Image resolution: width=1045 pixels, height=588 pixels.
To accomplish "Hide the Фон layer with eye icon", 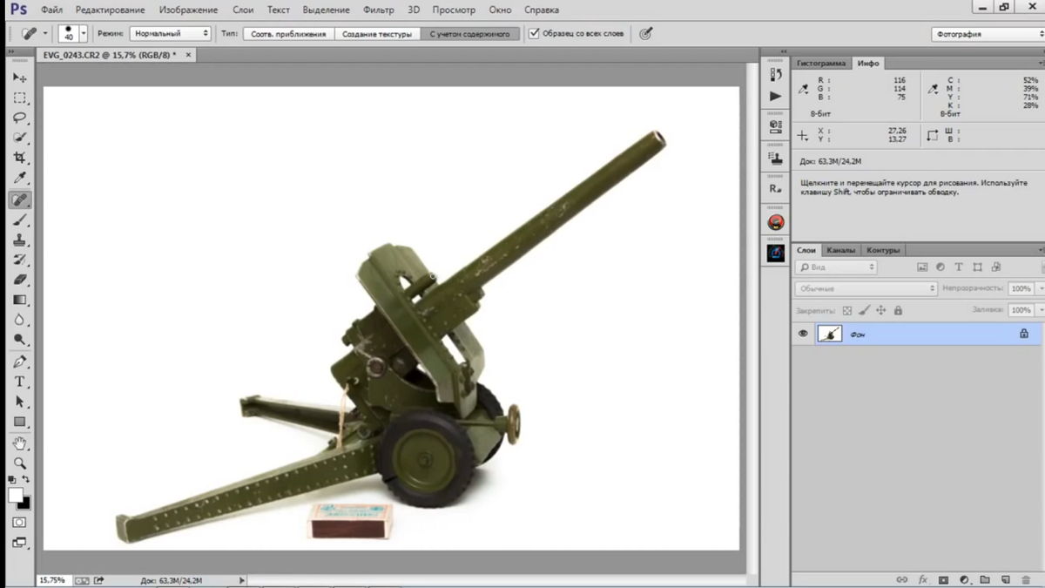I will 803,334.
